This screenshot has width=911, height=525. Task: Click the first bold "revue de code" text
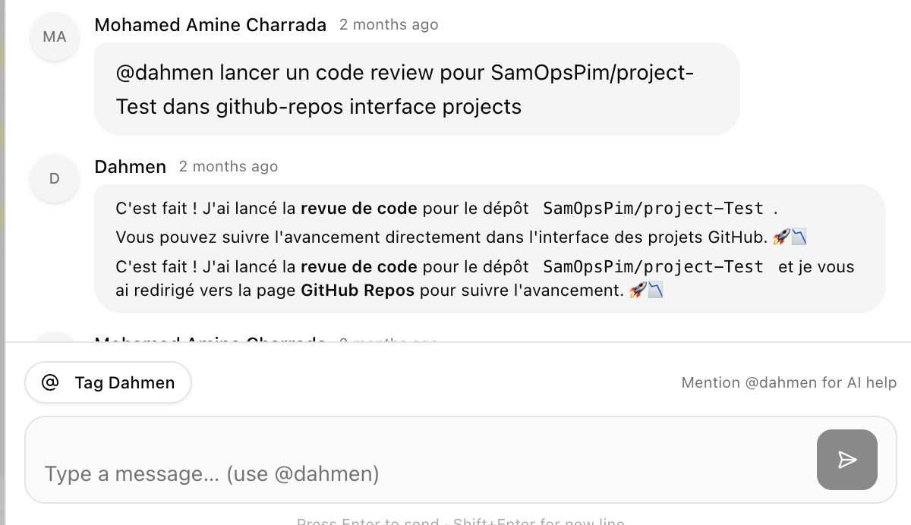(358, 208)
